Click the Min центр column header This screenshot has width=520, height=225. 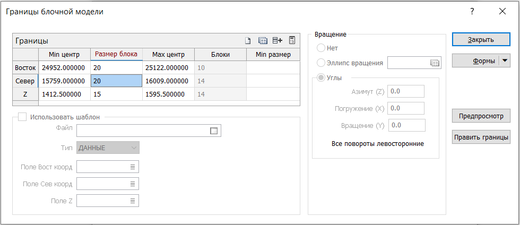[x=64, y=55]
